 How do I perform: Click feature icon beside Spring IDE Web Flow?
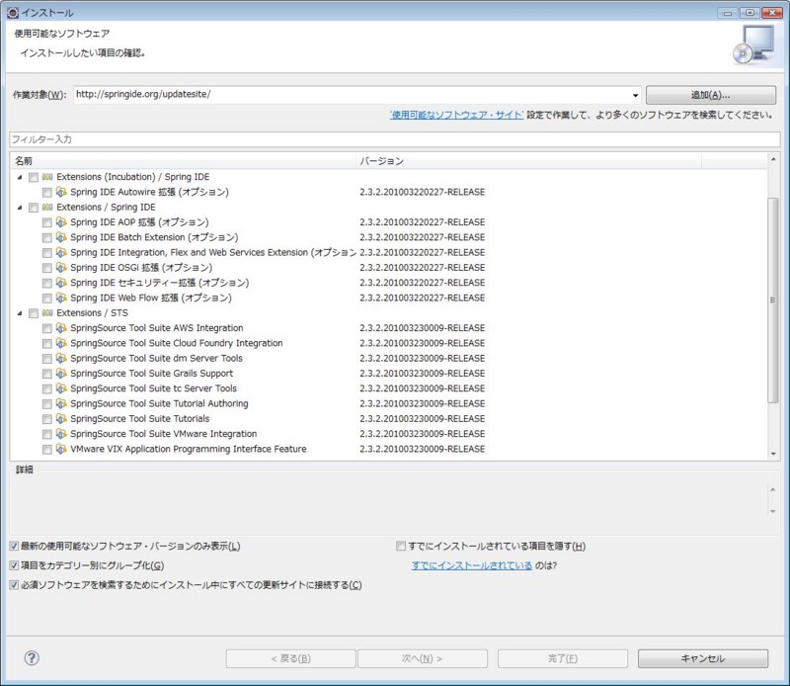[61, 298]
